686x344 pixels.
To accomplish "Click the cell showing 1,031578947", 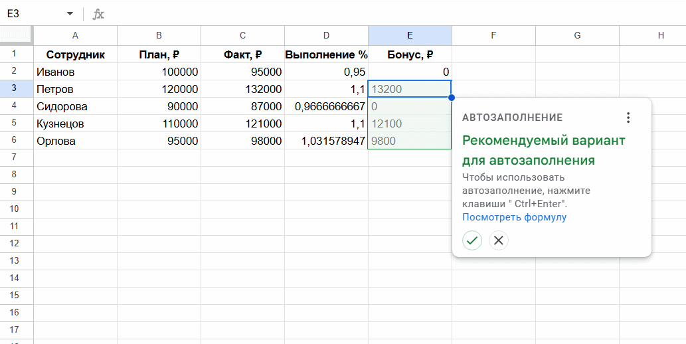I will point(326,141).
